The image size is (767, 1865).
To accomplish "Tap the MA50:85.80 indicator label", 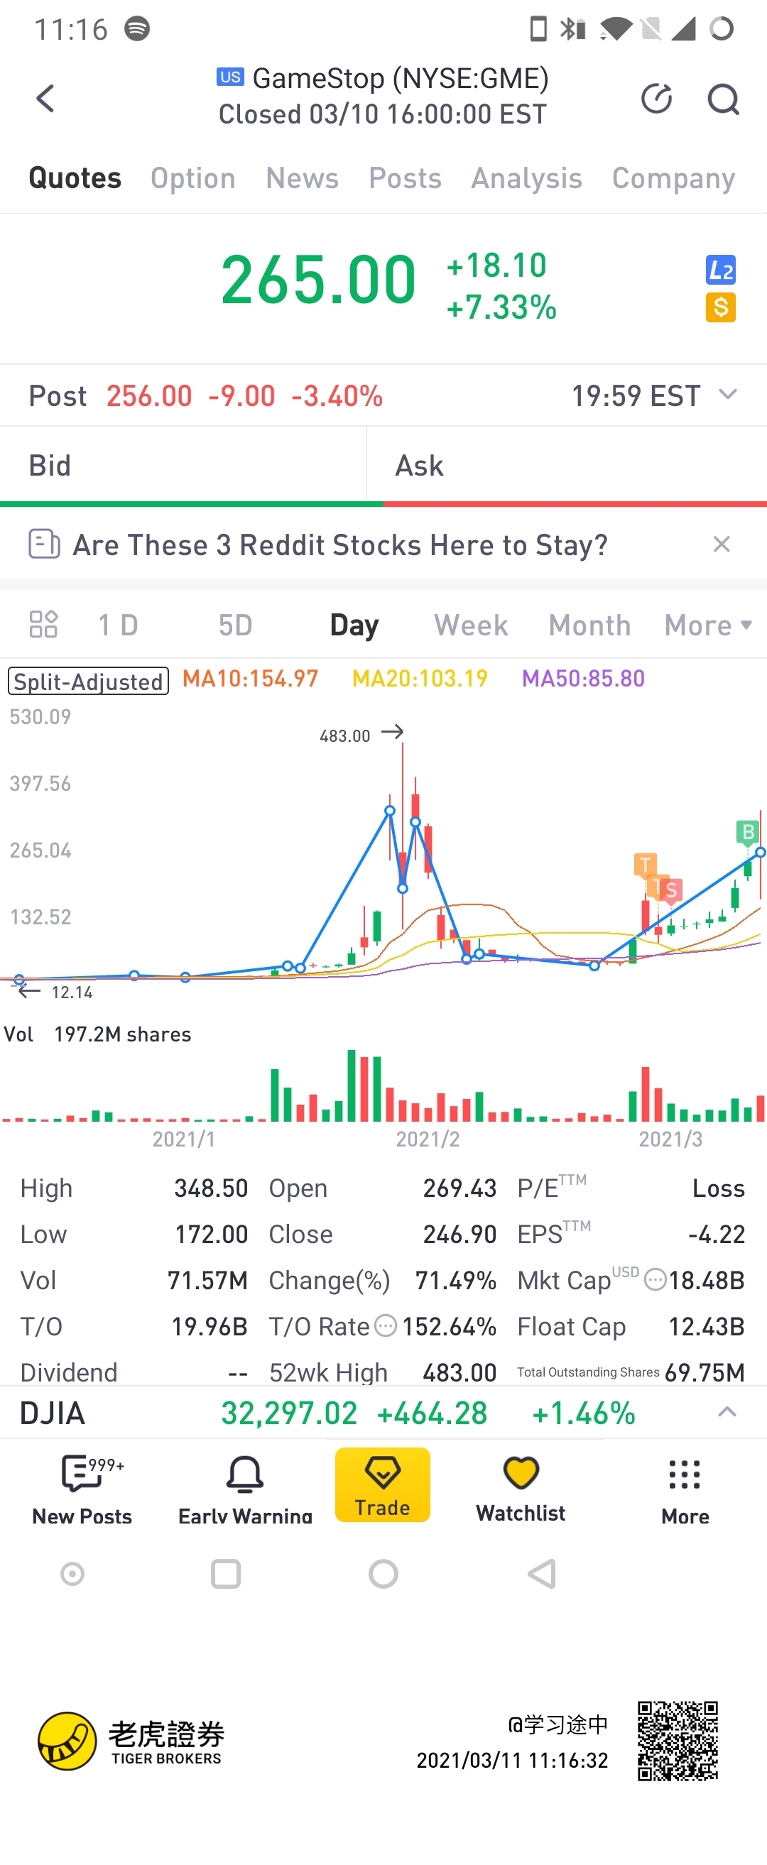I will pos(583,679).
